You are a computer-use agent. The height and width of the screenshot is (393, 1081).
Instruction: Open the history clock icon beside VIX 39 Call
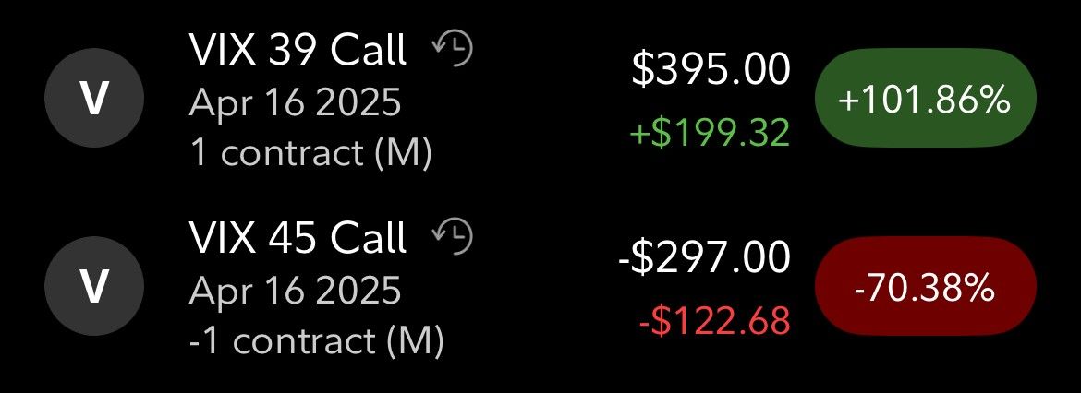tap(453, 50)
